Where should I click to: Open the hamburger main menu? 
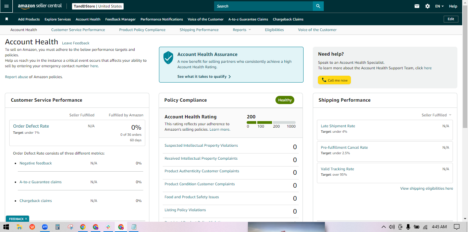(x=6, y=6)
